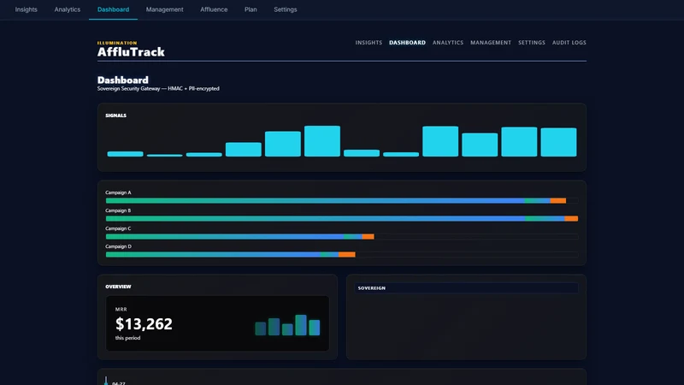The image size is (684, 385).
Task: Click the Campaign B progress bar
Action: pos(342,219)
